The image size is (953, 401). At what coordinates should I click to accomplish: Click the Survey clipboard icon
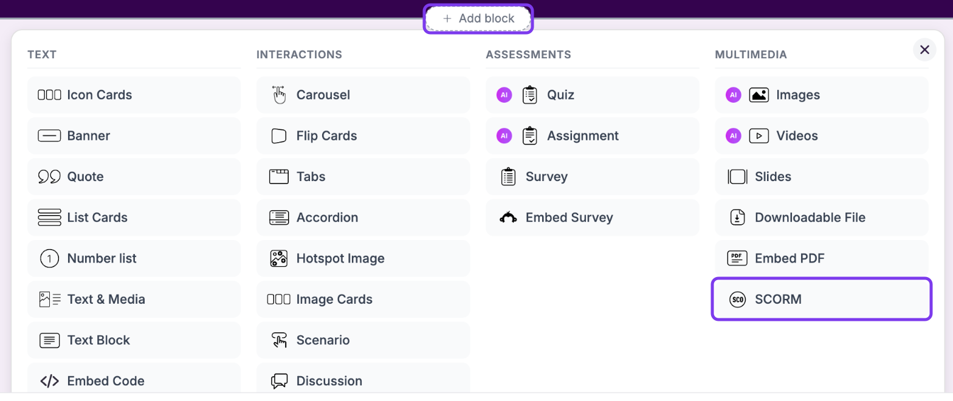click(x=508, y=177)
